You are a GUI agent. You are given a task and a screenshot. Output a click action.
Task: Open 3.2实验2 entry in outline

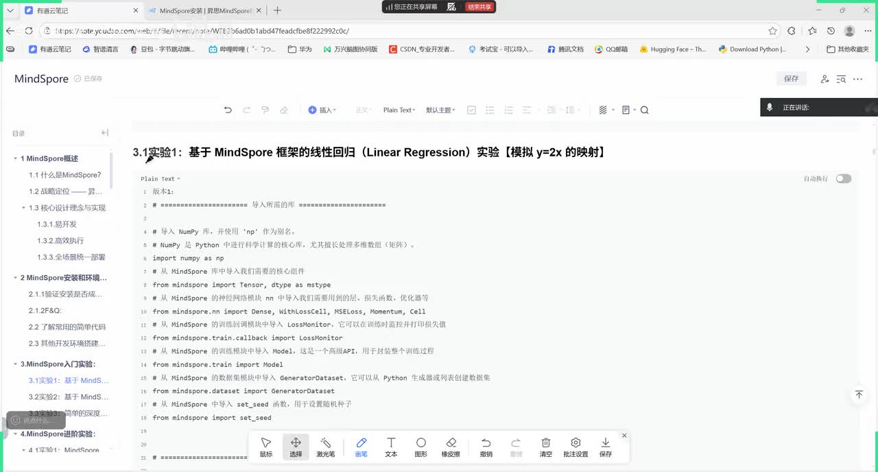[x=69, y=397]
